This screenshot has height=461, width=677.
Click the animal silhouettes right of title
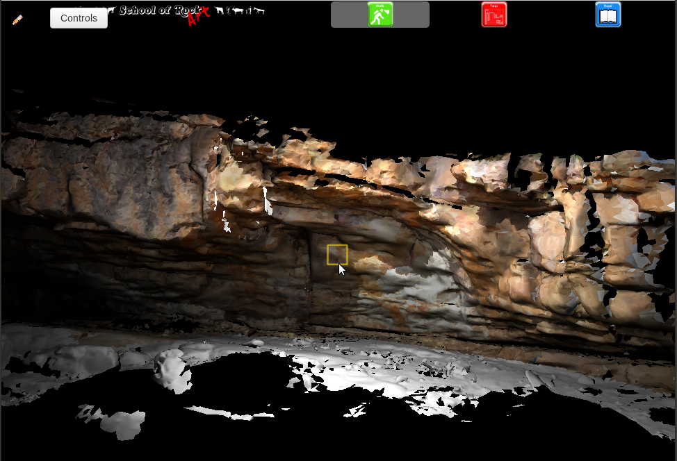click(x=240, y=10)
